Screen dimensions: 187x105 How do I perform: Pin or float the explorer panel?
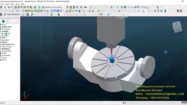16,17
